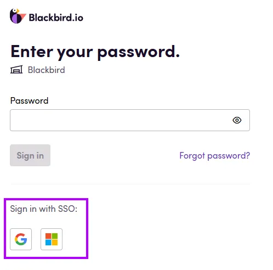Image resolution: width=273 pixels, height=270 pixels.
Task: Choose the multicolor G logo button
Action: 21,239
